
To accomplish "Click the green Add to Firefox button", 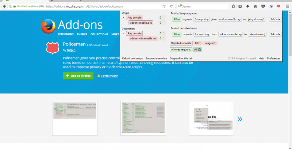I will 78,76.
